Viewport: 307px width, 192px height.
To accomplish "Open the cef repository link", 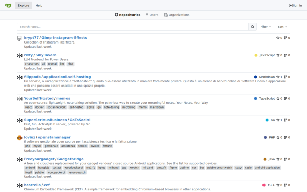I will [47, 185].
